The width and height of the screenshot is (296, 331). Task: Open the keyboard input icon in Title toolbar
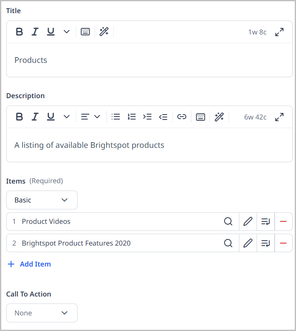point(85,31)
